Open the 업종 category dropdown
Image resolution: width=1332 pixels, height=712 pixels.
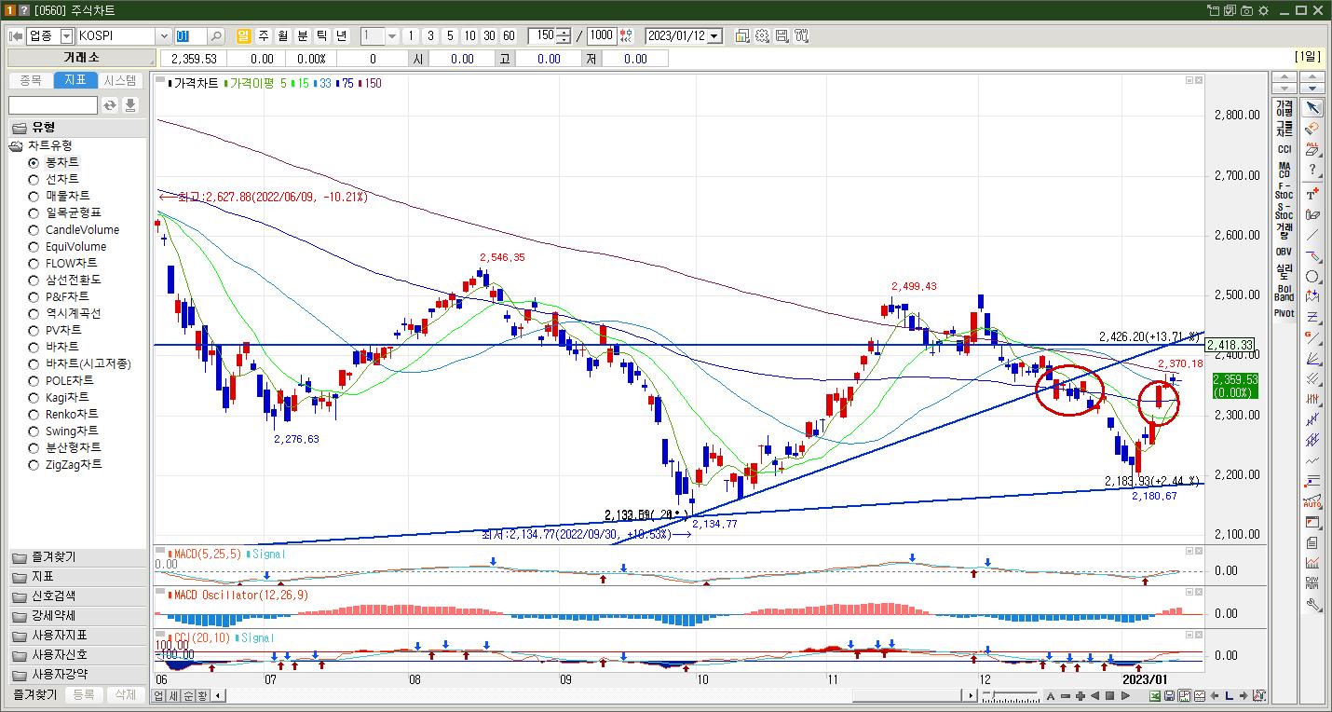point(66,35)
